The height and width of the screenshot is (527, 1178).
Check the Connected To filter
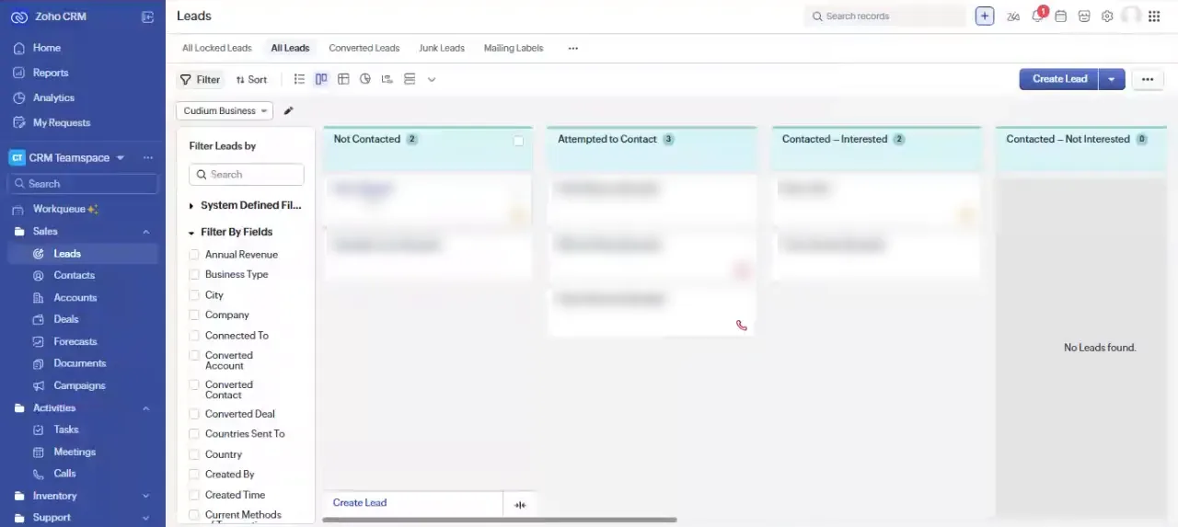(x=194, y=336)
